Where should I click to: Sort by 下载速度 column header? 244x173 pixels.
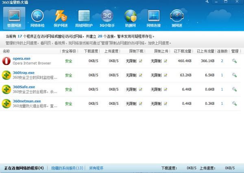tap(91, 51)
